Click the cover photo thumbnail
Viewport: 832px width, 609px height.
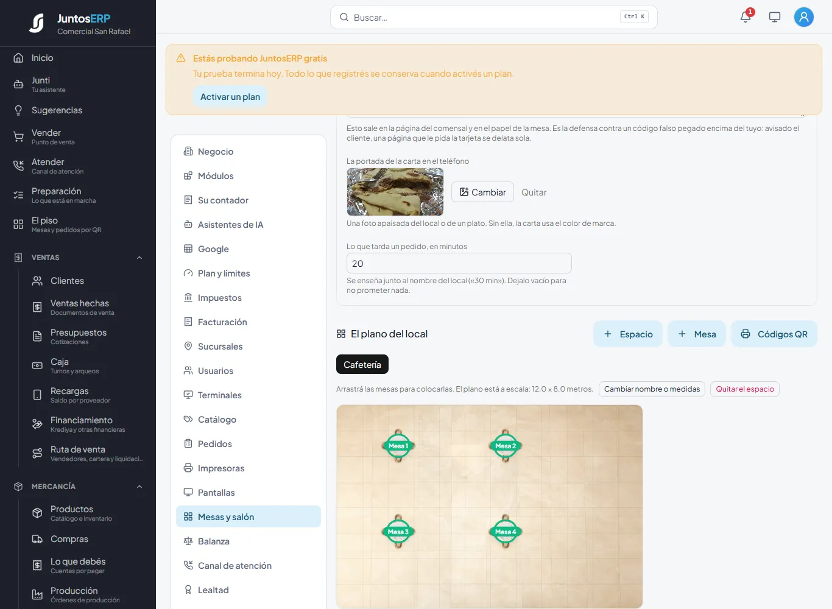pyautogui.click(x=395, y=192)
